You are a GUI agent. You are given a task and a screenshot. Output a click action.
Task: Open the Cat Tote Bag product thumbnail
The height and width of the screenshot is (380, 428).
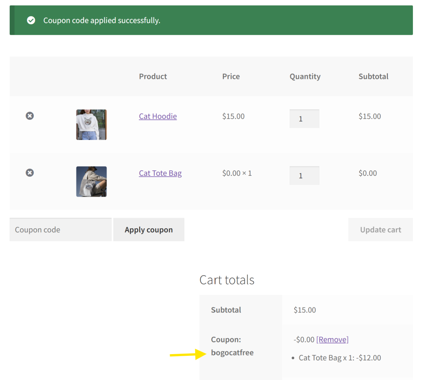pyautogui.click(x=91, y=181)
